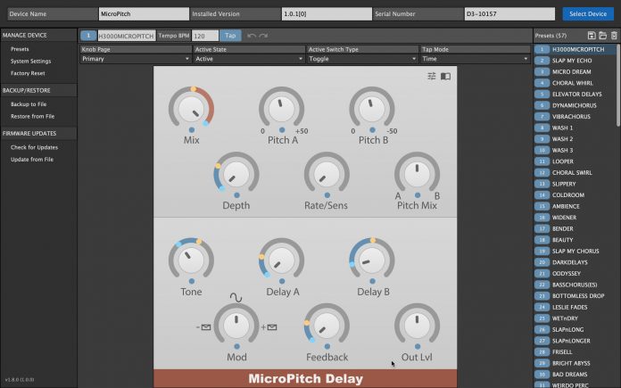Click the undo arrow icon
This screenshot has height=388, width=621.
click(x=251, y=35)
